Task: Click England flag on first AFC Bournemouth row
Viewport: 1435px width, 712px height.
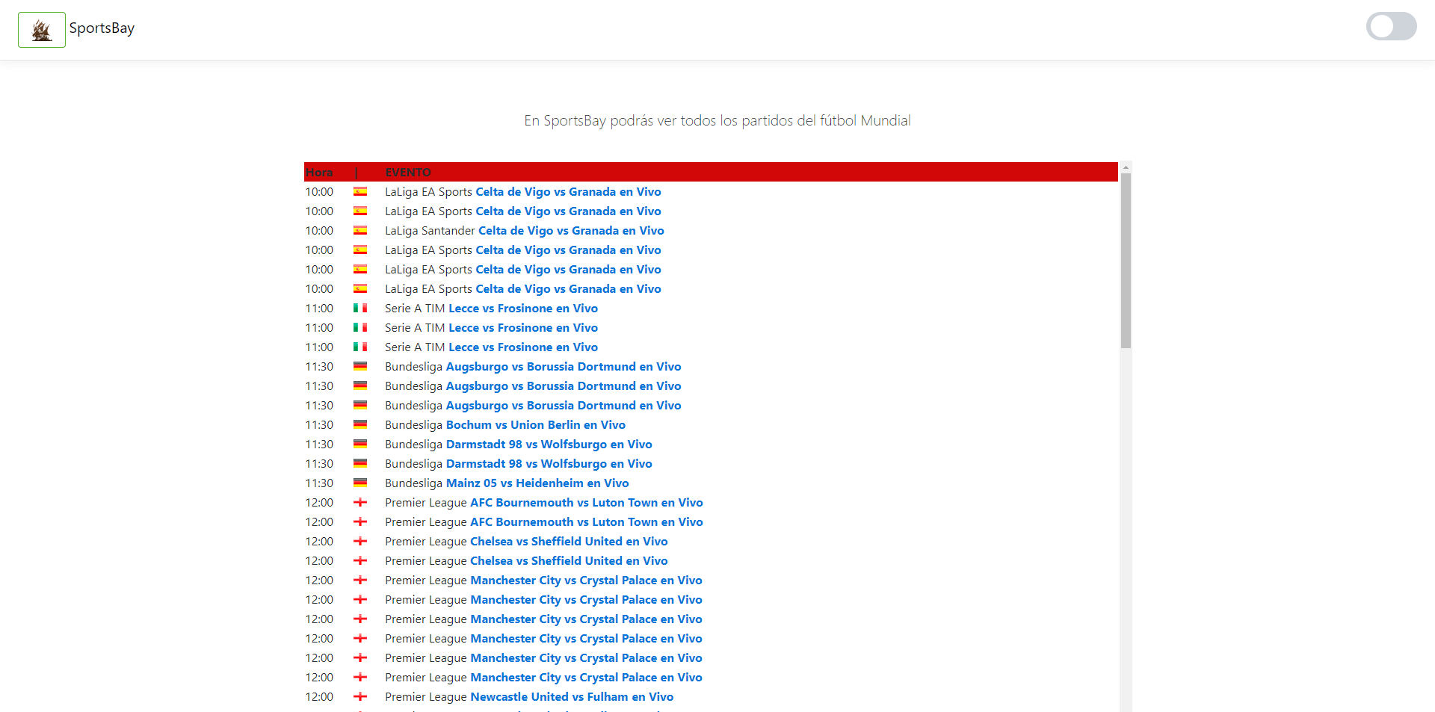Action: [x=360, y=503]
